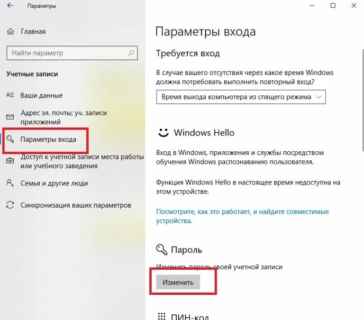Open Параметры входа menu item

click(48, 139)
